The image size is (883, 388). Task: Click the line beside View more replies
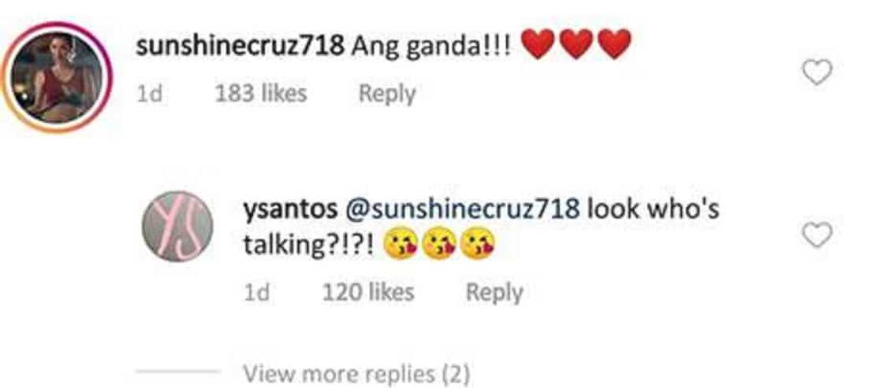(179, 371)
